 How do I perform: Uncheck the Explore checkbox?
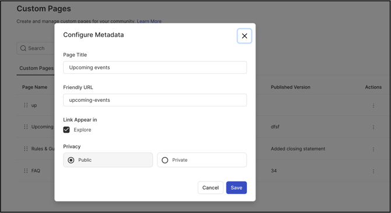point(67,130)
